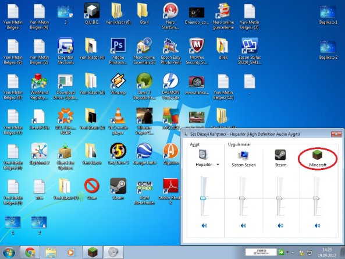Show hidden system tray icons arrow

click(x=293, y=253)
